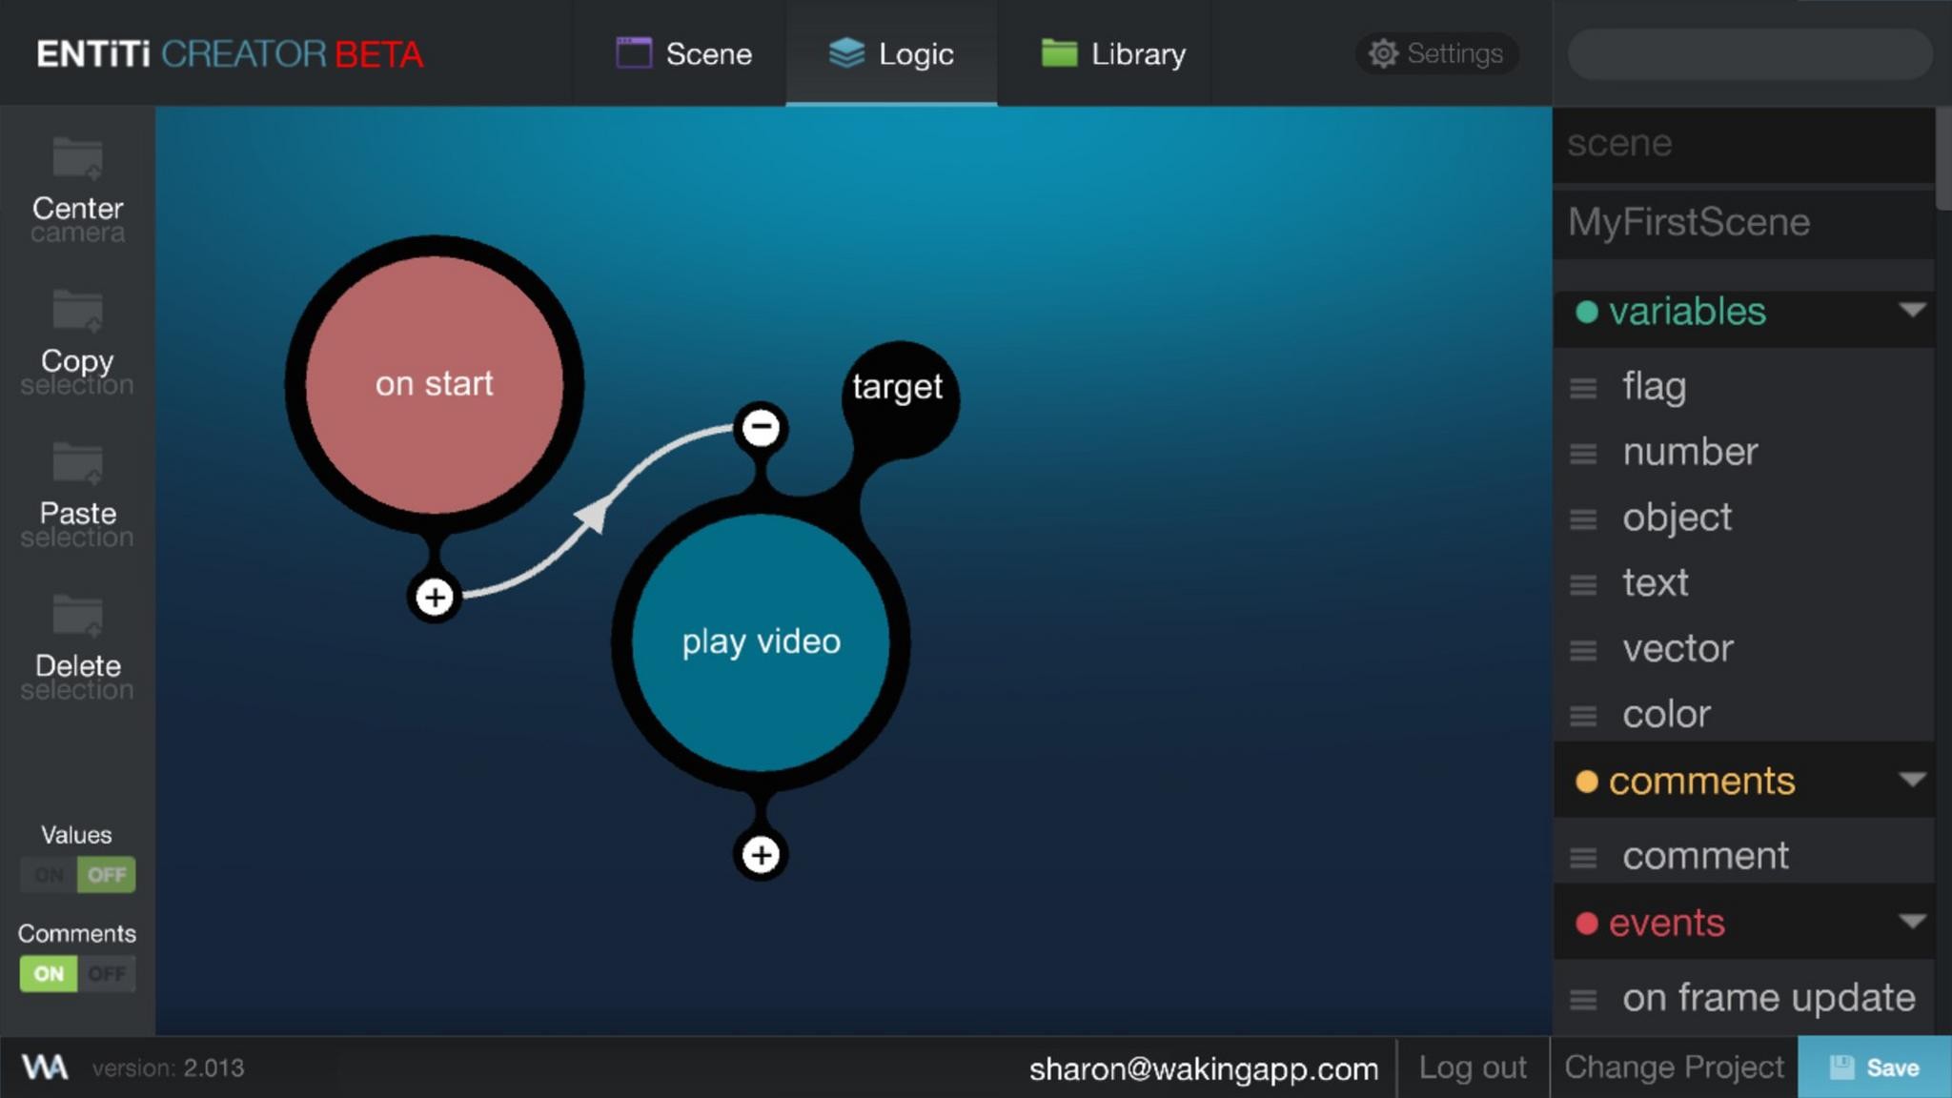Click the version 2.013 label
1952x1098 pixels.
click(168, 1068)
